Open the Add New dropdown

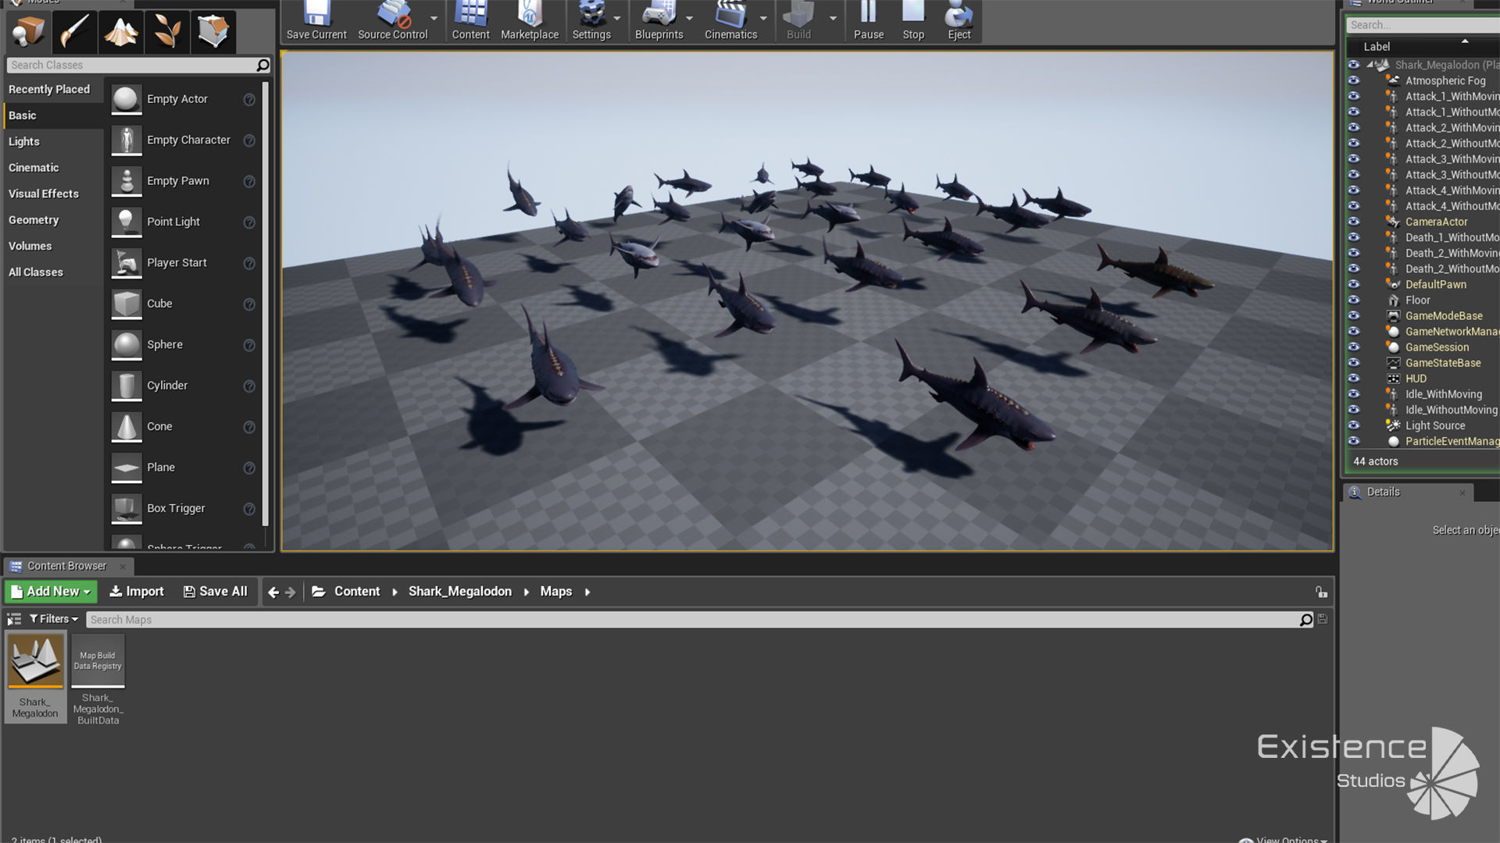[x=51, y=592]
